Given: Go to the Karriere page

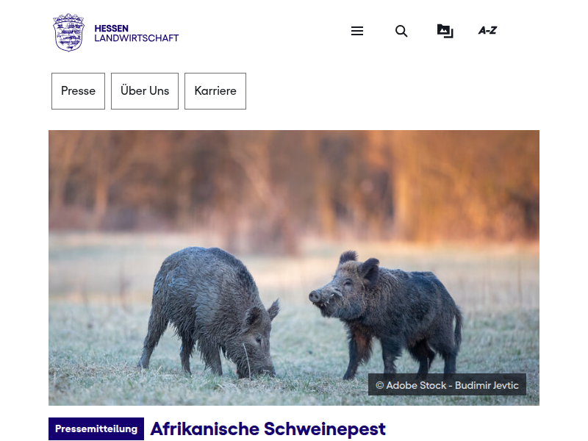Looking at the screenshot, I should pyautogui.click(x=215, y=91).
